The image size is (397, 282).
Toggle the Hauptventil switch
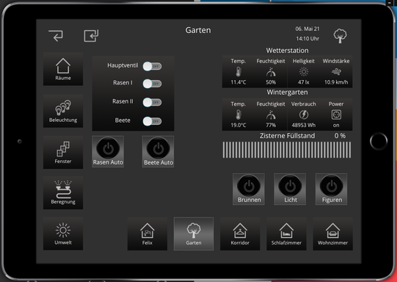tap(152, 66)
